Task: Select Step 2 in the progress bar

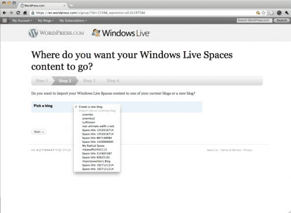Action: [x=65, y=81]
